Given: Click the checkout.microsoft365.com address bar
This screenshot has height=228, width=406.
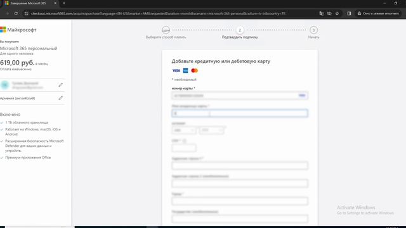Looking at the screenshot, I should click(x=158, y=13).
